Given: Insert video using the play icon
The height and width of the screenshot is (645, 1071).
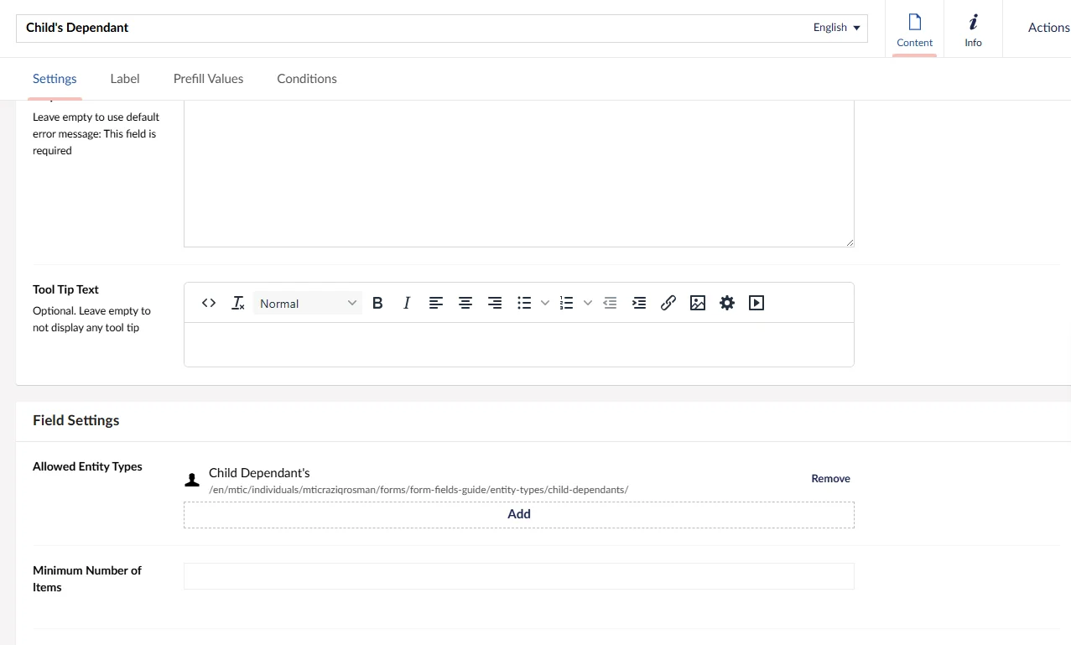Looking at the screenshot, I should 756,303.
